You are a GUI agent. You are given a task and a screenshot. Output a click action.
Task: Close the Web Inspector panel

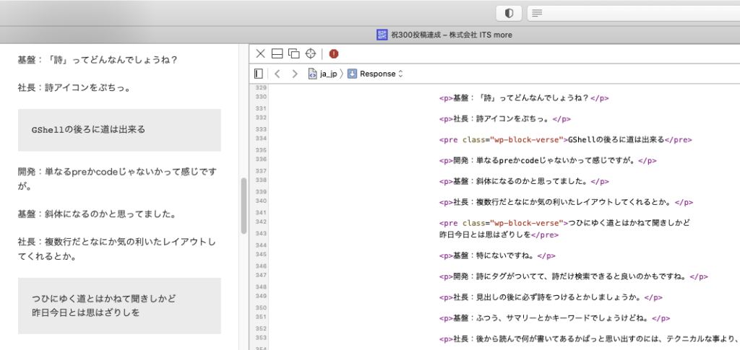pyautogui.click(x=261, y=53)
